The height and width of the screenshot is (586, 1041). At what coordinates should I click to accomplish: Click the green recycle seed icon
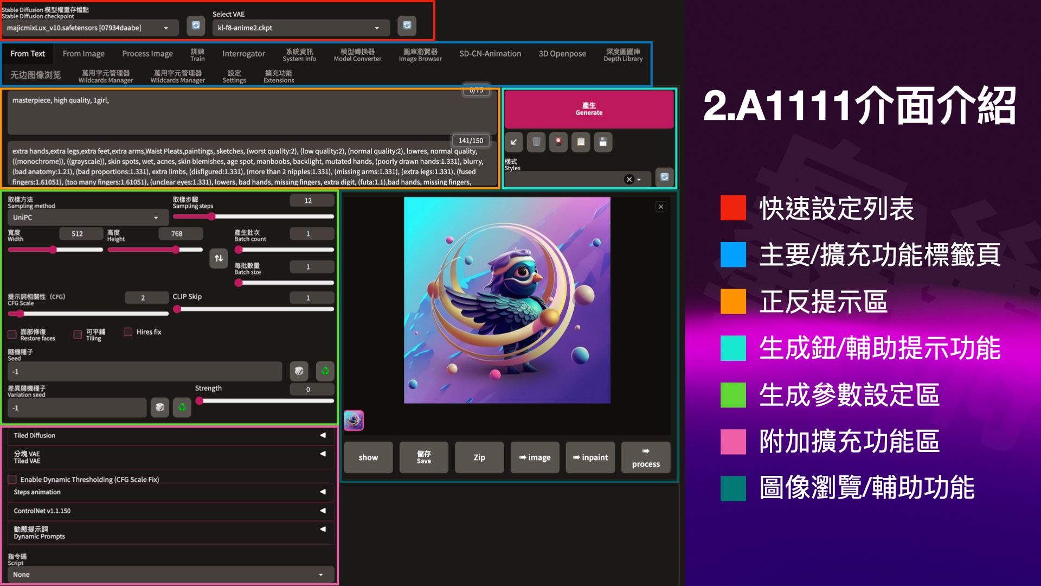pos(325,371)
